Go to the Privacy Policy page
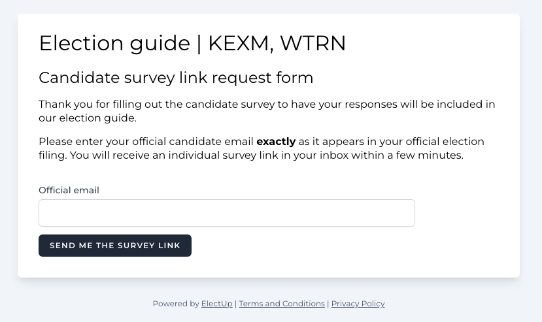Screen dimensions: 542x322 (x=358, y=304)
